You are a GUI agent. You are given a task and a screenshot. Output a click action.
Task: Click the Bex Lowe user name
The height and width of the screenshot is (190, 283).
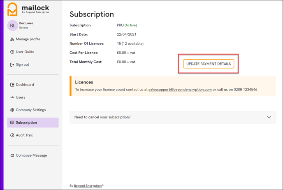point(26,23)
